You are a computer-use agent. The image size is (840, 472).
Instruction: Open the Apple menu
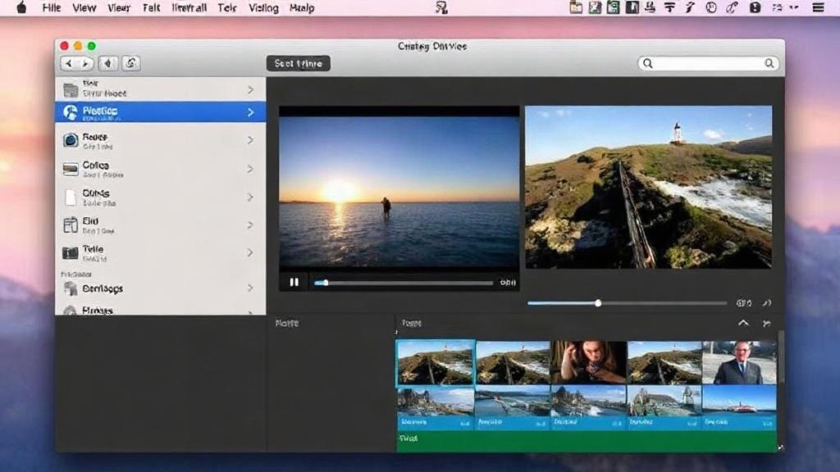pos(21,7)
